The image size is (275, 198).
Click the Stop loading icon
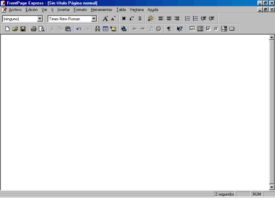click(158, 29)
